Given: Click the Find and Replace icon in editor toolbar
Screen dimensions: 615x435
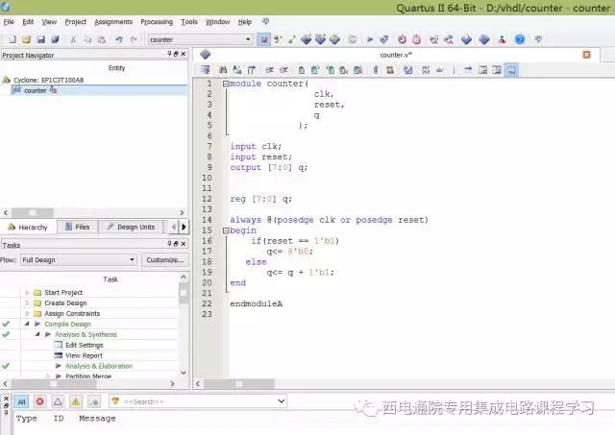Looking at the screenshot, I should pyautogui.click(x=237, y=70).
